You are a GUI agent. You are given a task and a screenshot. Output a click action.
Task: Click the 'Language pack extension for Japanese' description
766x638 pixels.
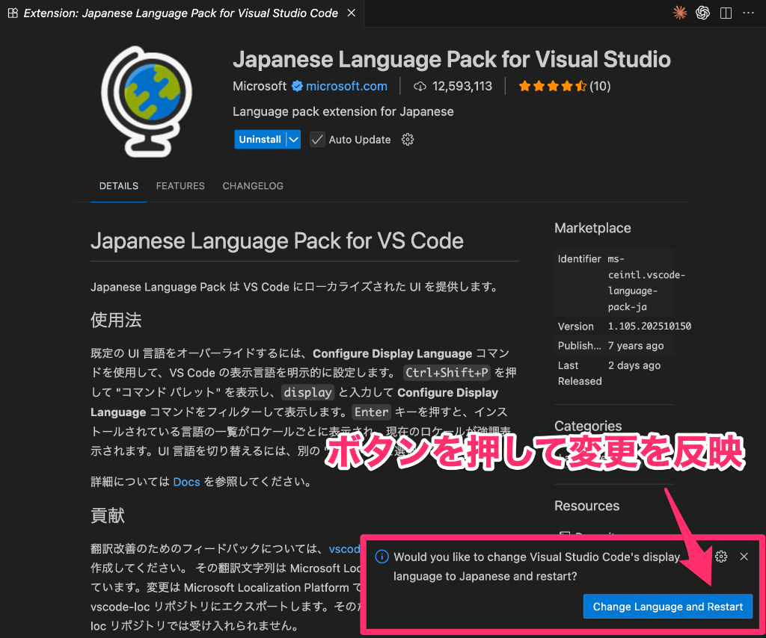[343, 112]
